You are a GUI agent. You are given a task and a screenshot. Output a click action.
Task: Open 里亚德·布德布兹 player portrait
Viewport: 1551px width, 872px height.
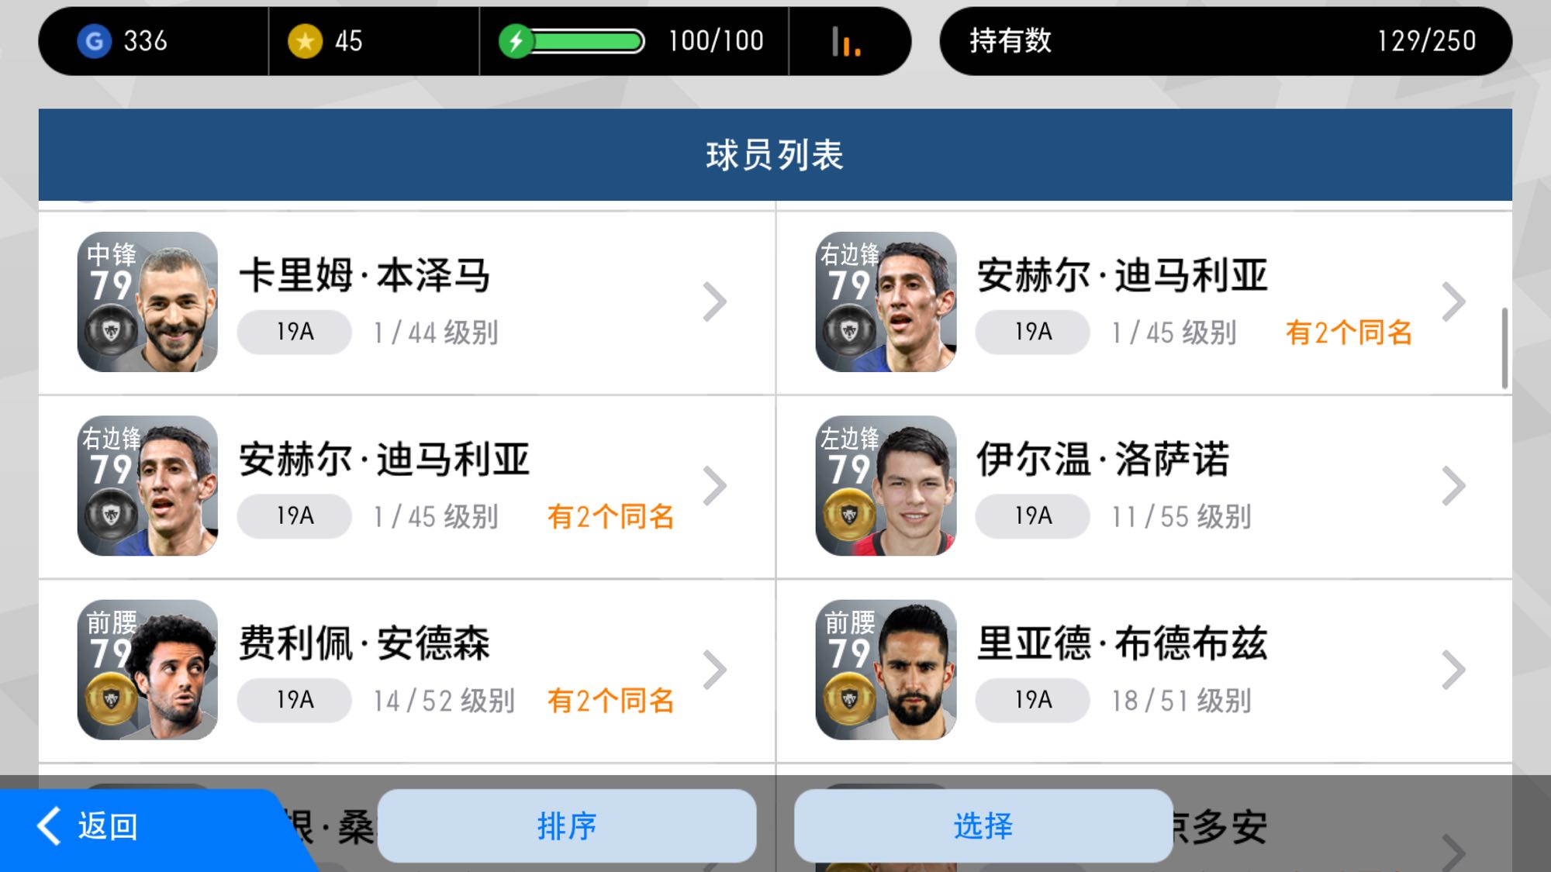point(886,670)
